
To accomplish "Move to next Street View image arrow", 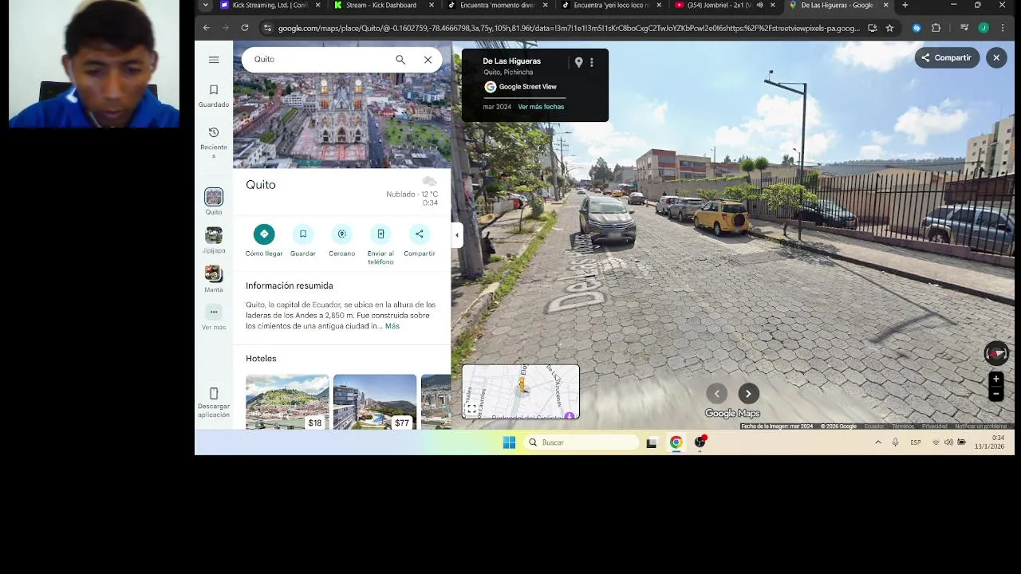I will [x=748, y=393].
